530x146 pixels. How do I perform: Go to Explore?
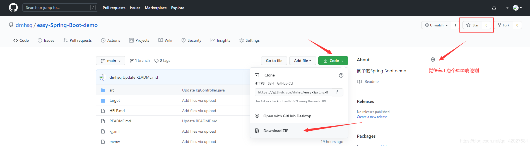pos(178,8)
